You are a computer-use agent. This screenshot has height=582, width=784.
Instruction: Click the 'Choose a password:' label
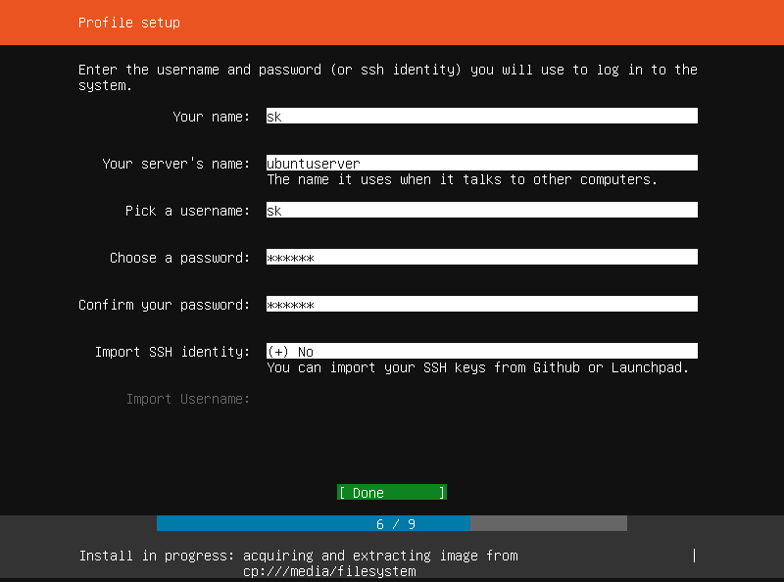tap(179, 258)
